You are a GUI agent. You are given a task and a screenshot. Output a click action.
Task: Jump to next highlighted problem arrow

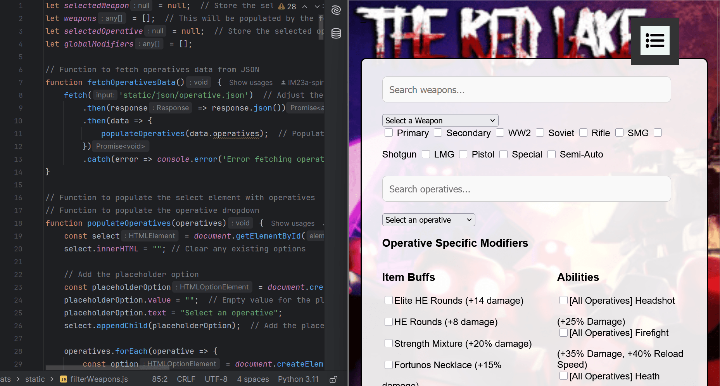pos(317,7)
